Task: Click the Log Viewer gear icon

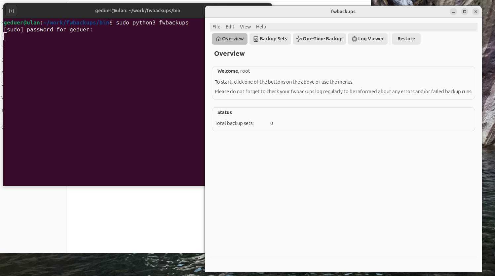Action: 354,39
